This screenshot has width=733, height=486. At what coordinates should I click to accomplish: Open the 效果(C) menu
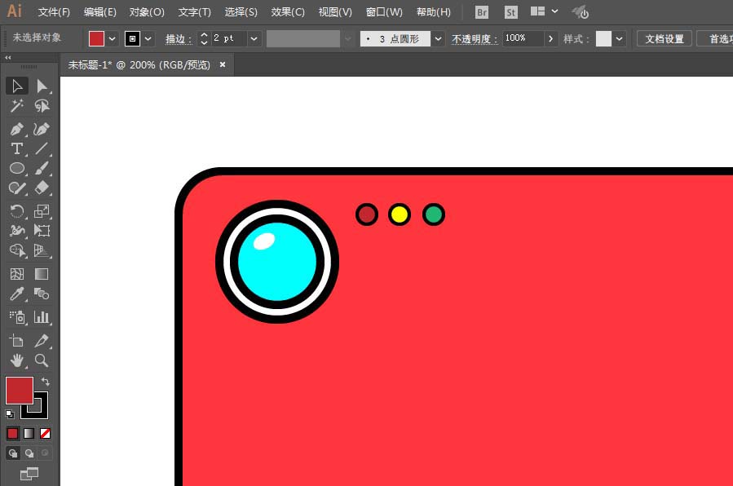(x=288, y=12)
